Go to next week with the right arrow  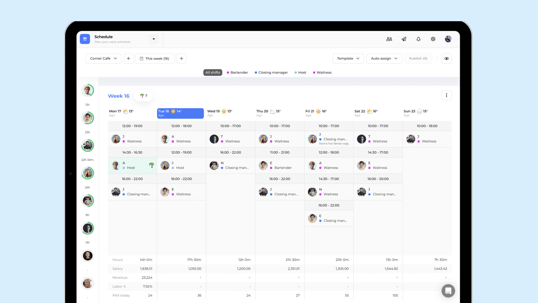181,58
